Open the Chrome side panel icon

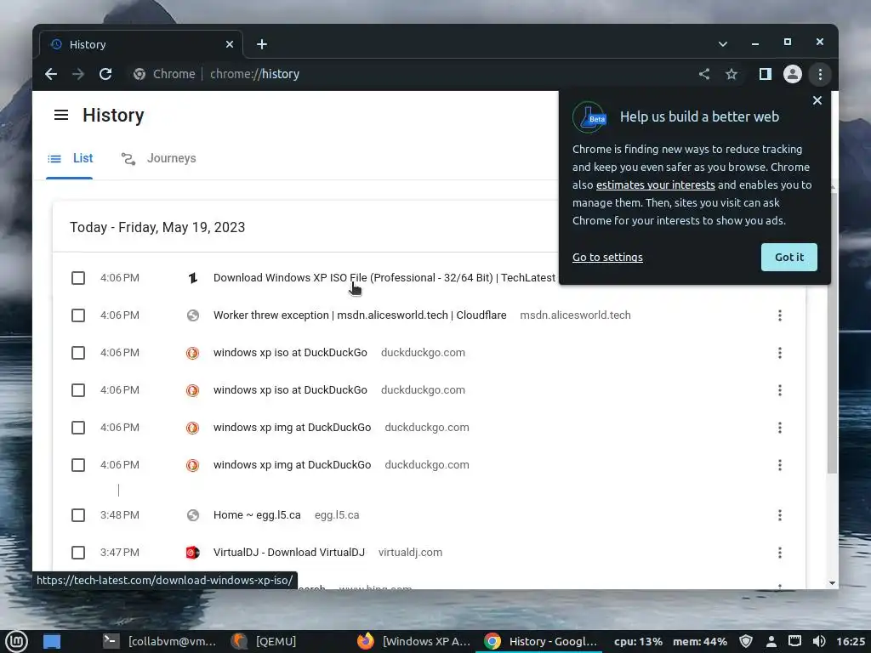(766, 74)
